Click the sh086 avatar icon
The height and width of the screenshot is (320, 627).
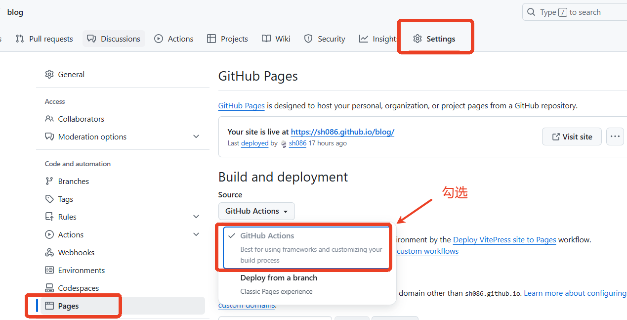tap(284, 143)
